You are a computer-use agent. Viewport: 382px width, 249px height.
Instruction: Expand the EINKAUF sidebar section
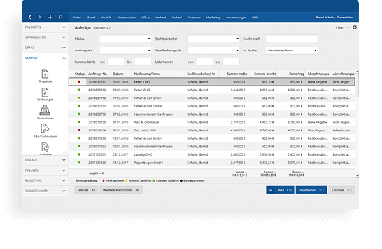tap(45, 160)
